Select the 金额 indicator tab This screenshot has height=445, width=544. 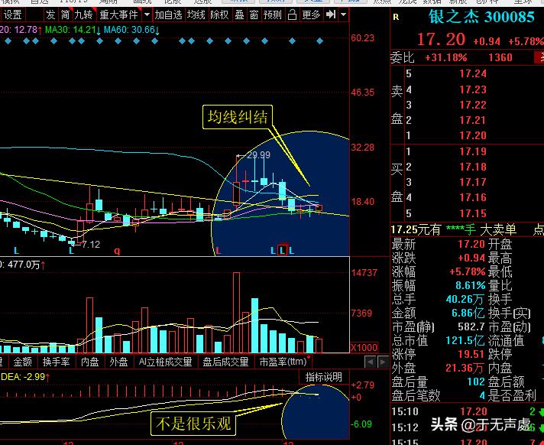pos(23,362)
